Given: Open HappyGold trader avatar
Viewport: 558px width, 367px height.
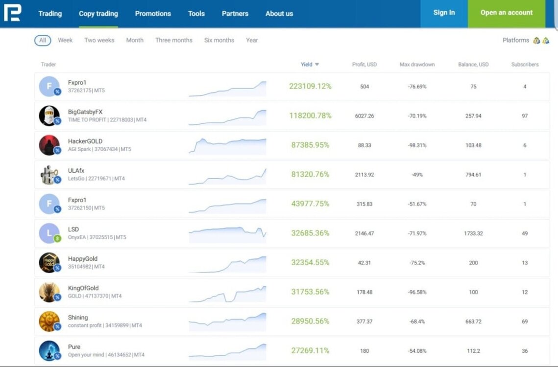Looking at the screenshot, I should coord(49,262).
